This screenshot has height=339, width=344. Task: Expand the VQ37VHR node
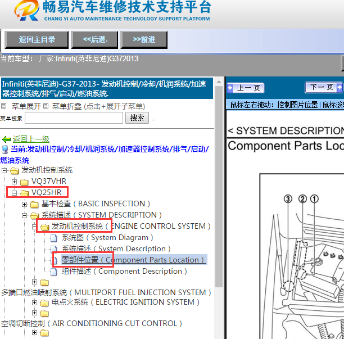coord(14,182)
